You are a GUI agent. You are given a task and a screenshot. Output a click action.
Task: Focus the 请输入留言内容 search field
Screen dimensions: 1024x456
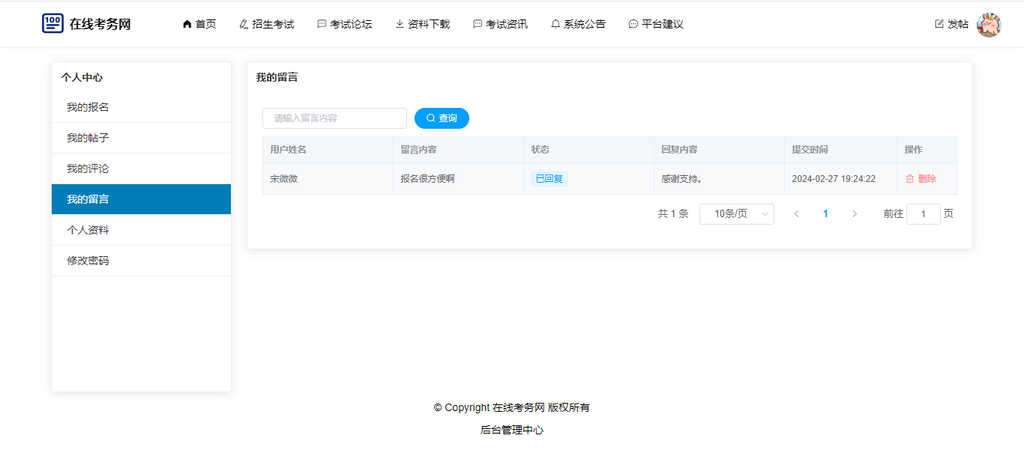pyautogui.click(x=334, y=118)
